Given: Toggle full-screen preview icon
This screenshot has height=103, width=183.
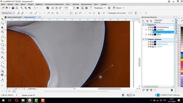Looking at the screenshot, I should (x=77, y=8).
